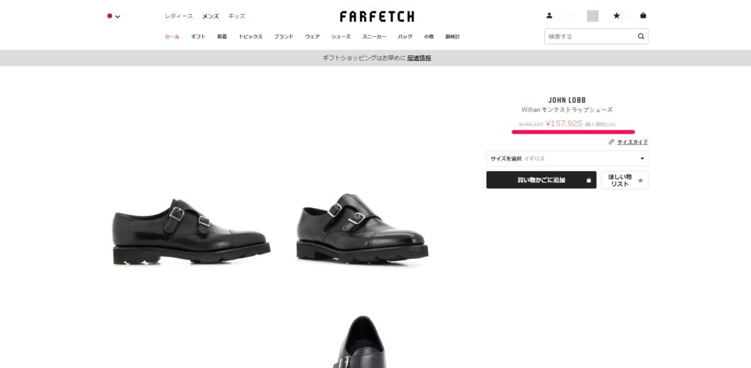751x368 pixels.
Task: Open the ブランド menu item
Action: [283, 36]
